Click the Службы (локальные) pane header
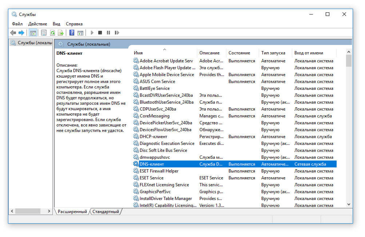The width and height of the screenshot is (365, 237). point(88,44)
